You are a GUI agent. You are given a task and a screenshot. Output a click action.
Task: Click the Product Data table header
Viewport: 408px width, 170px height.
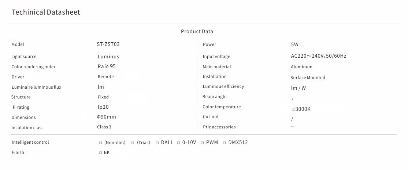[197, 31]
